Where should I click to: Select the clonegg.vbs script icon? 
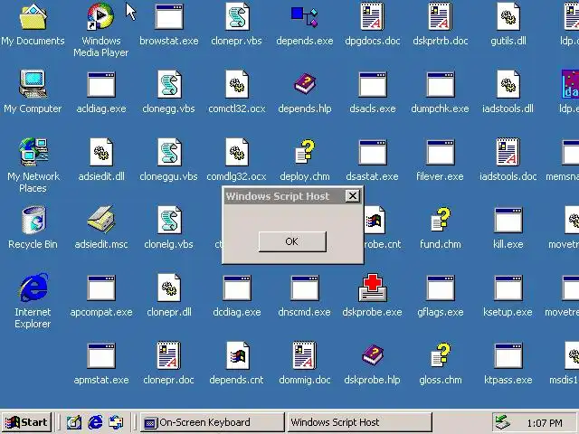click(x=169, y=85)
